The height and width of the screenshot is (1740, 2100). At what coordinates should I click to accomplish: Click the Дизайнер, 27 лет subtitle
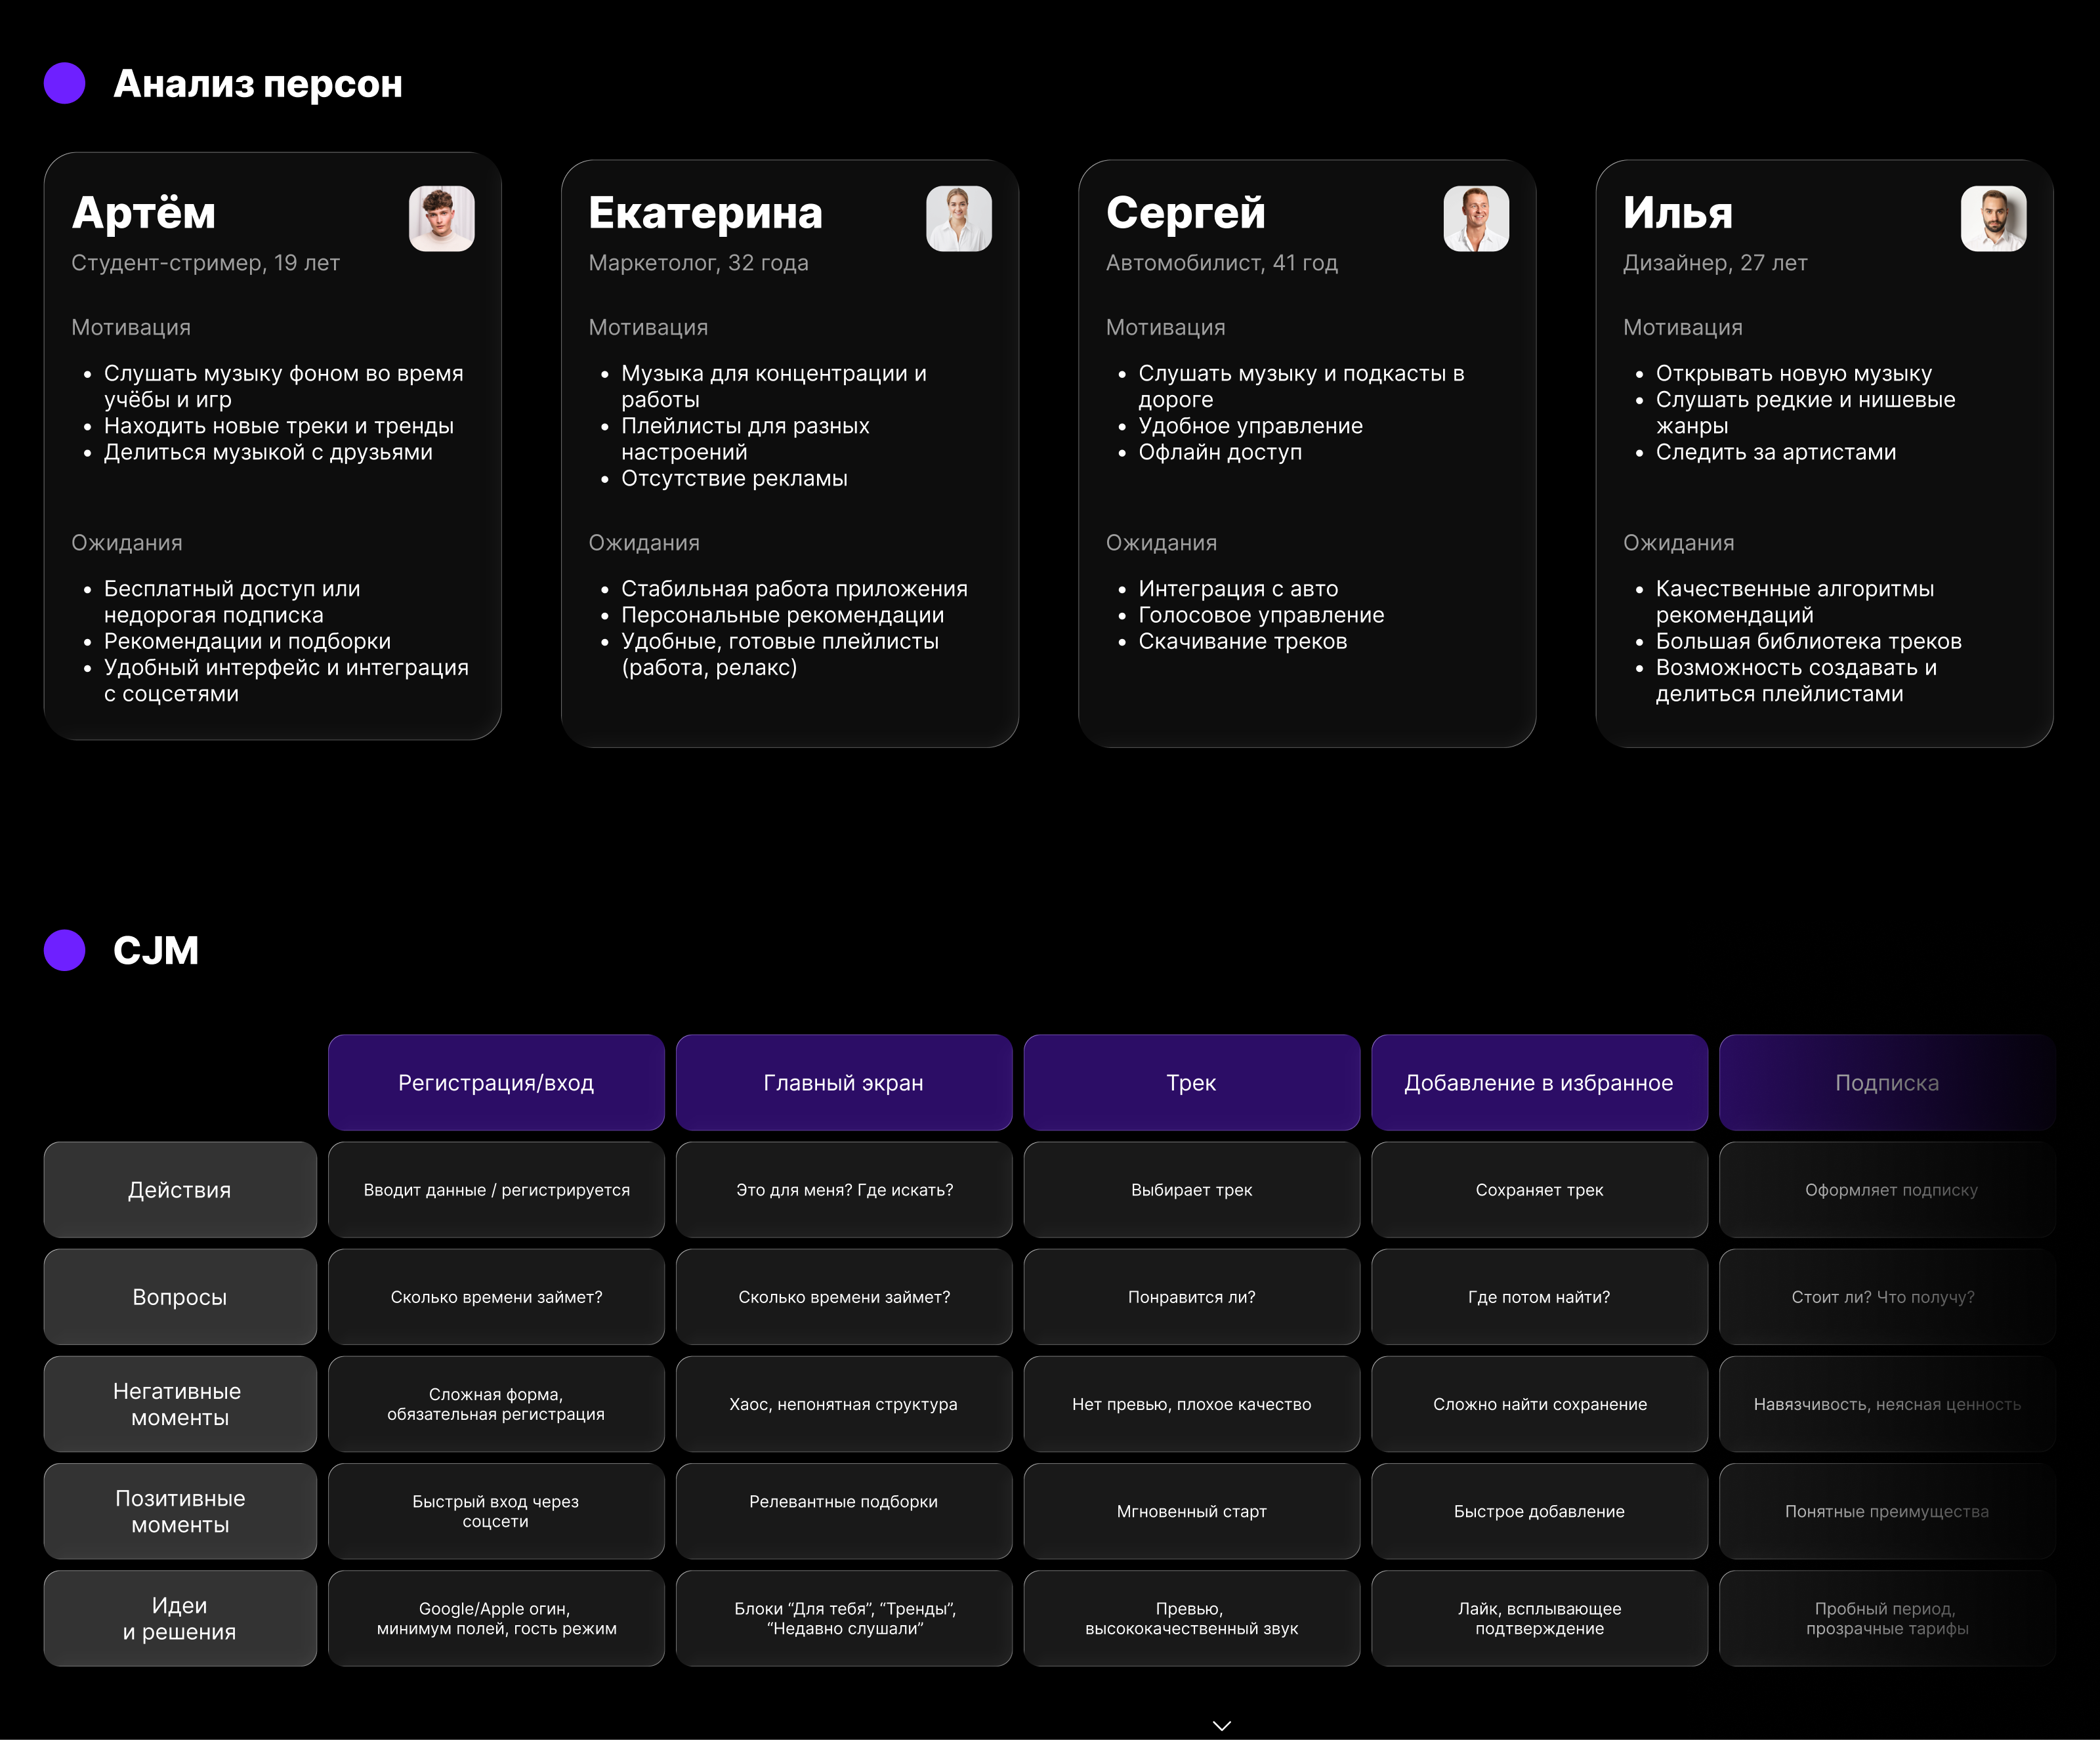coord(1715,263)
